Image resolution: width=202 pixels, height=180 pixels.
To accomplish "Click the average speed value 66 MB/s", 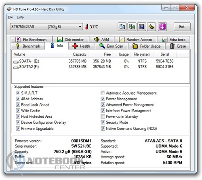I will 174,157.
